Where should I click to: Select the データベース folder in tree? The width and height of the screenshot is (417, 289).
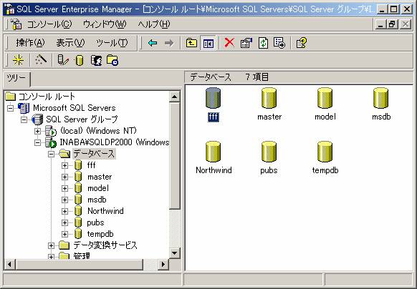(94, 154)
